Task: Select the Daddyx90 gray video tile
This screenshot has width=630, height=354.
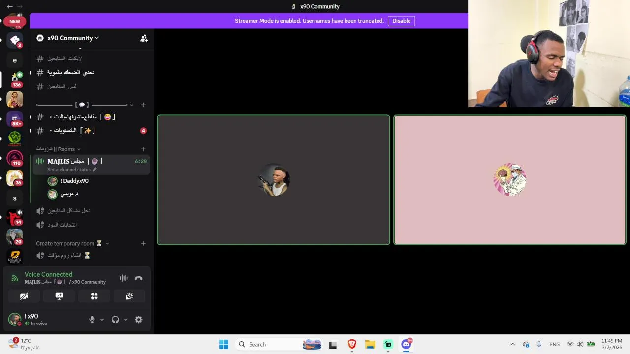Action: tap(274, 180)
